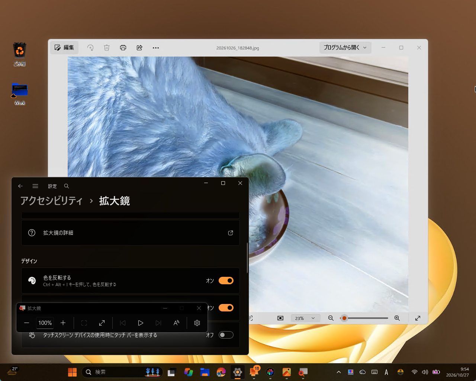Switch Magnifier view with the diagonal arrows icon

[x=102, y=323]
